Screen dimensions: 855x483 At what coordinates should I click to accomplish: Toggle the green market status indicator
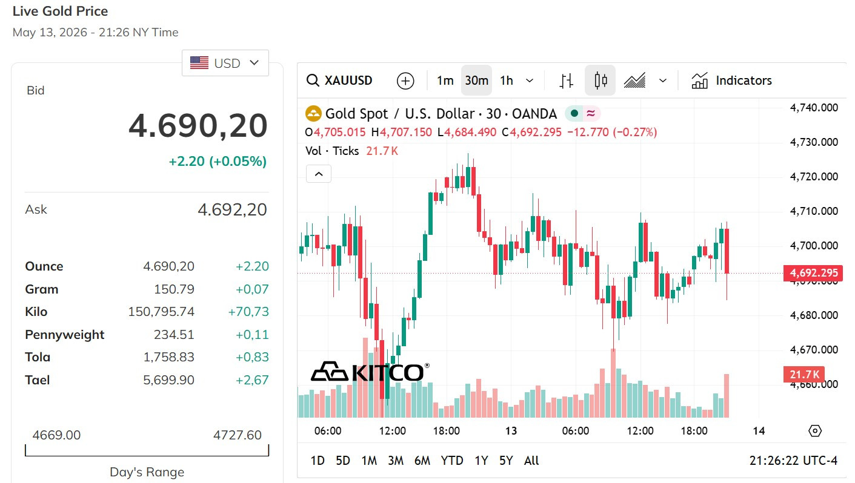click(x=574, y=114)
